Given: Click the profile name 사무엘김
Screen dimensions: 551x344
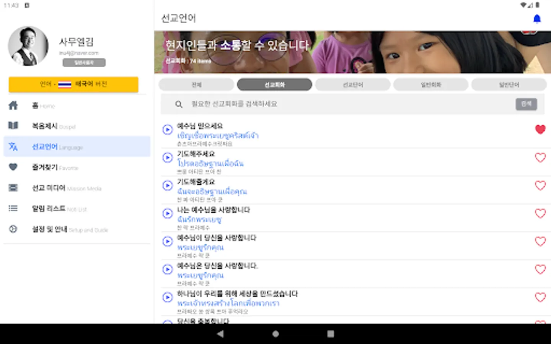Looking at the screenshot, I should (x=76, y=42).
